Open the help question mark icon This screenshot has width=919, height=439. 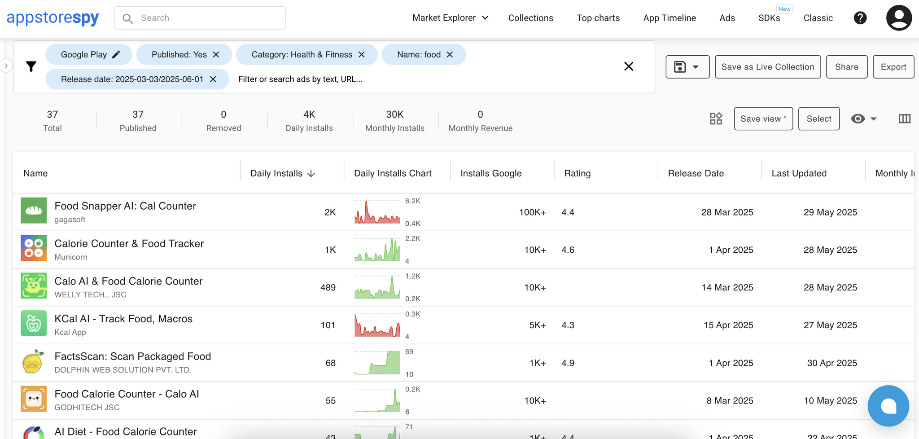pos(860,18)
